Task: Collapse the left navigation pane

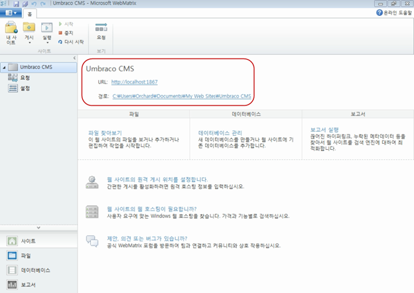Action: [x=74, y=58]
